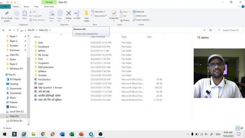The height and width of the screenshot is (138, 245).
Task: Sort by the Size column header
Action: click(x=149, y=37)
